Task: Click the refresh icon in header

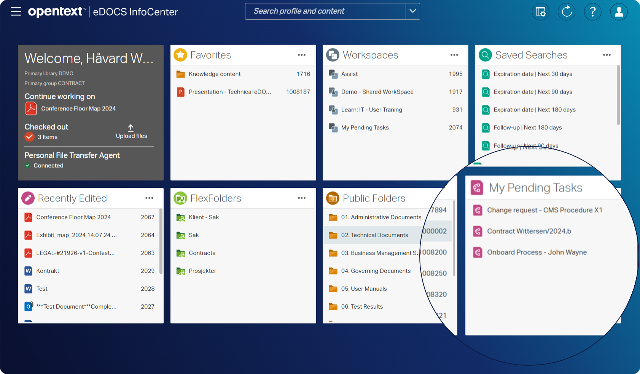Action: 567,12
